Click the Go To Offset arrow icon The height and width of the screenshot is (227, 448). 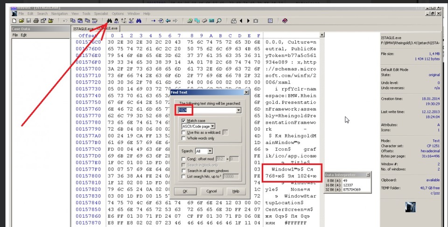[x=153, y=21]
